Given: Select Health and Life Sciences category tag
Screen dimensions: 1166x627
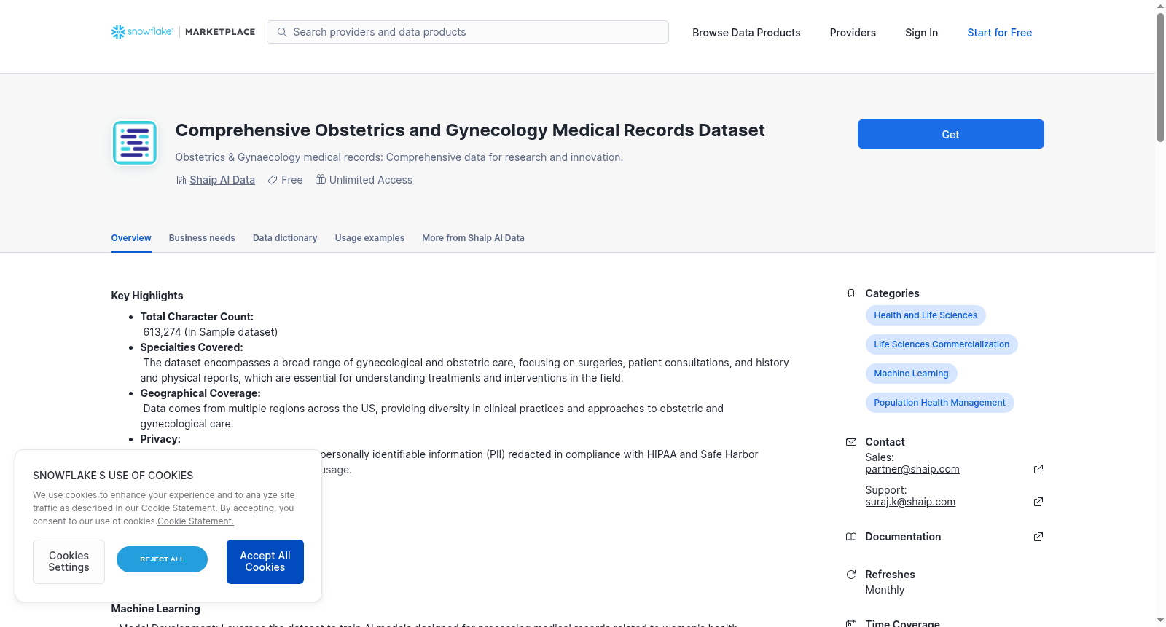Looking at the screenshot, I should 926,315.
